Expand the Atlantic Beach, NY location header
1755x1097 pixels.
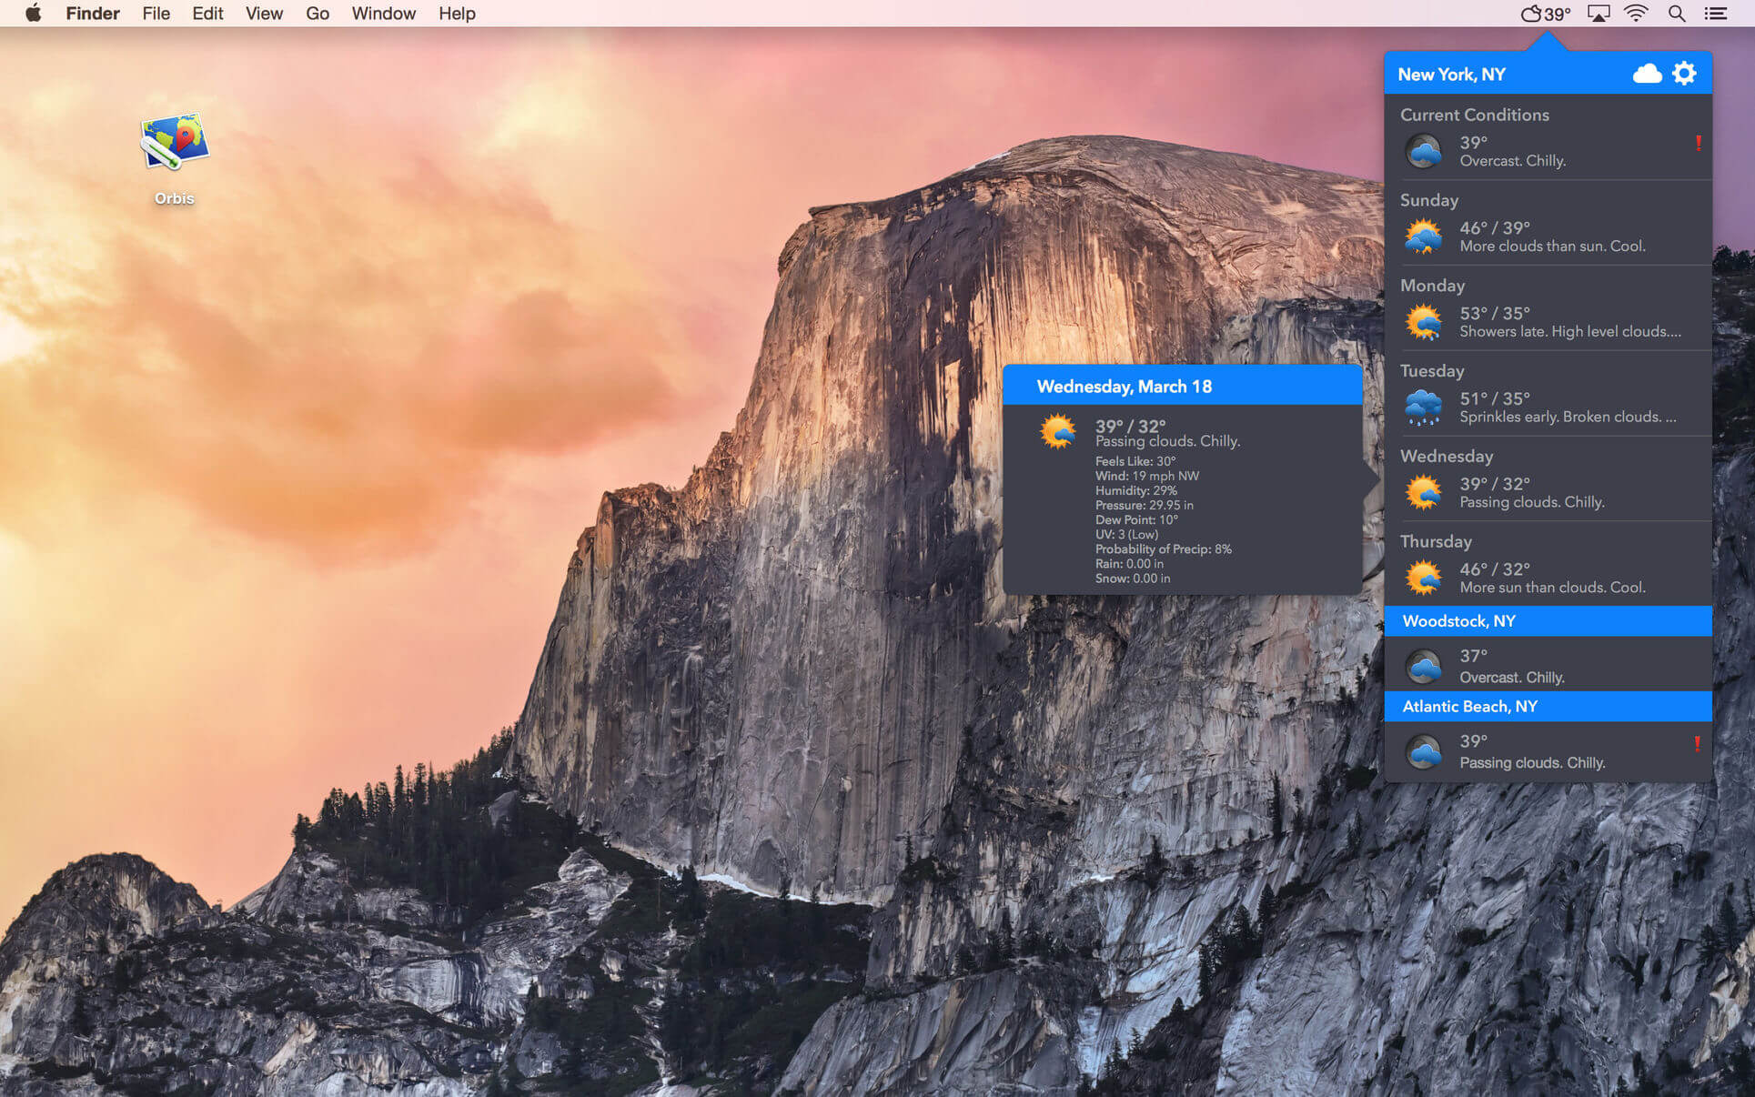pyautogui.click(x=1548, y=707)
